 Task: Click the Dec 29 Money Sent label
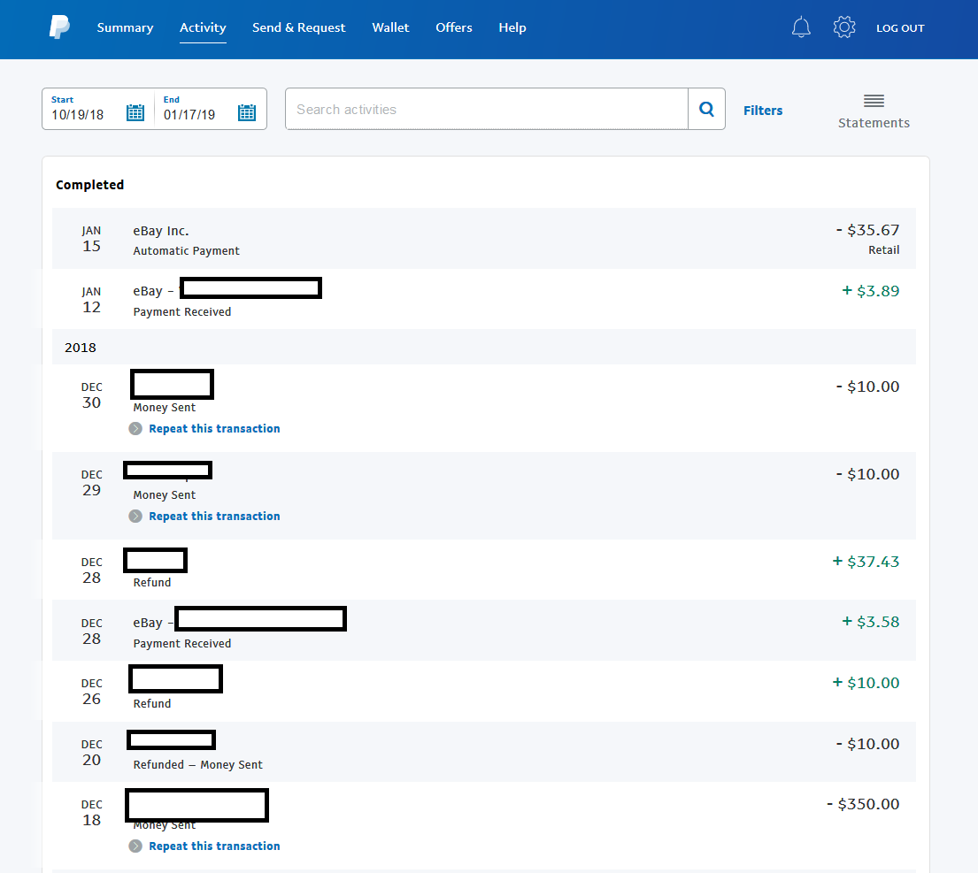[x=164, y=494]
